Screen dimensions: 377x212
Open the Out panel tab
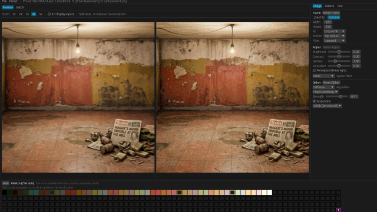(x=340, y=6)
